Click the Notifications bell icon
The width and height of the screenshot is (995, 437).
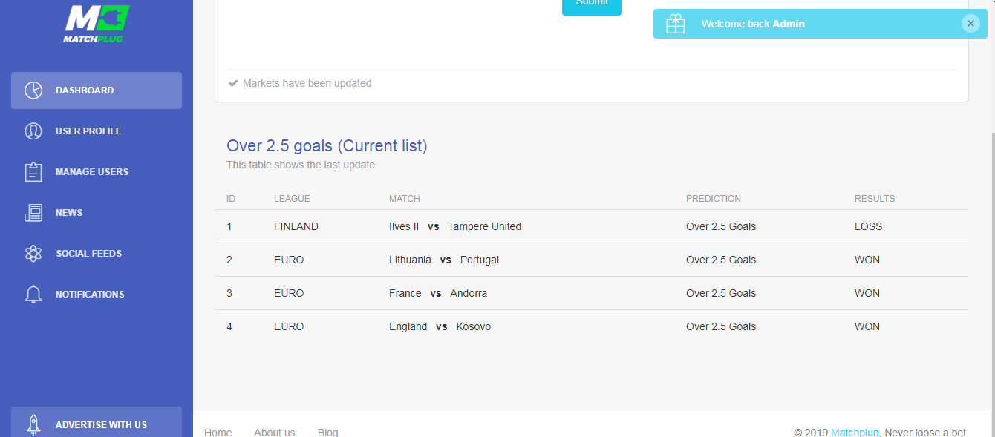point(33,295)
